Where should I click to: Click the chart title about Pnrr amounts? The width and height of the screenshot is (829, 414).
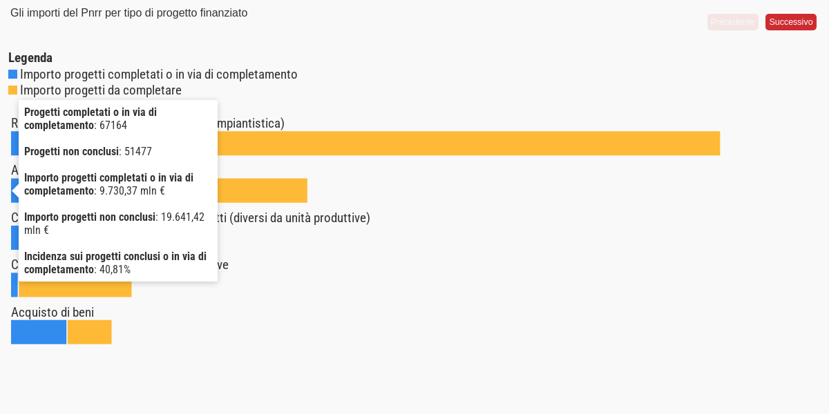click(128, 13)
